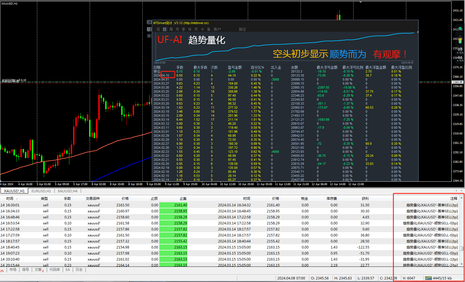Click the 持仓 open positions row label

157,71
